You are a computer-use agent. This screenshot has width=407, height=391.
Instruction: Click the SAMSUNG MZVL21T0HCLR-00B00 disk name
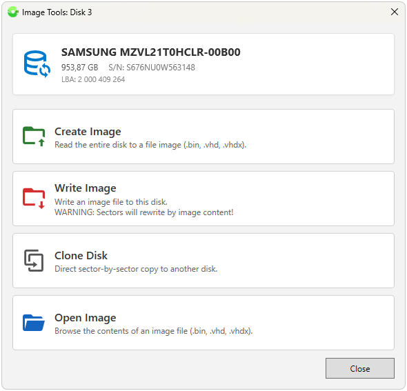(x=151, y=52)
